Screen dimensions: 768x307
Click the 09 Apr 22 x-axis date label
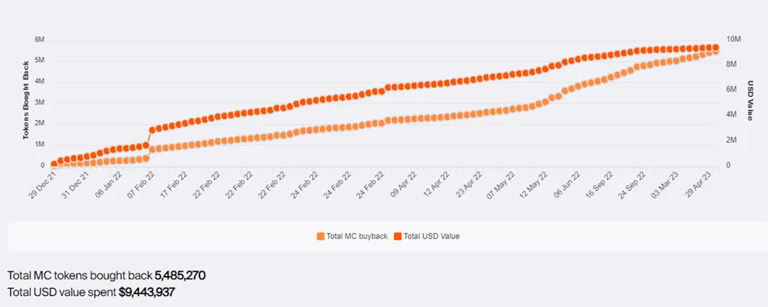tap(404, 185)
